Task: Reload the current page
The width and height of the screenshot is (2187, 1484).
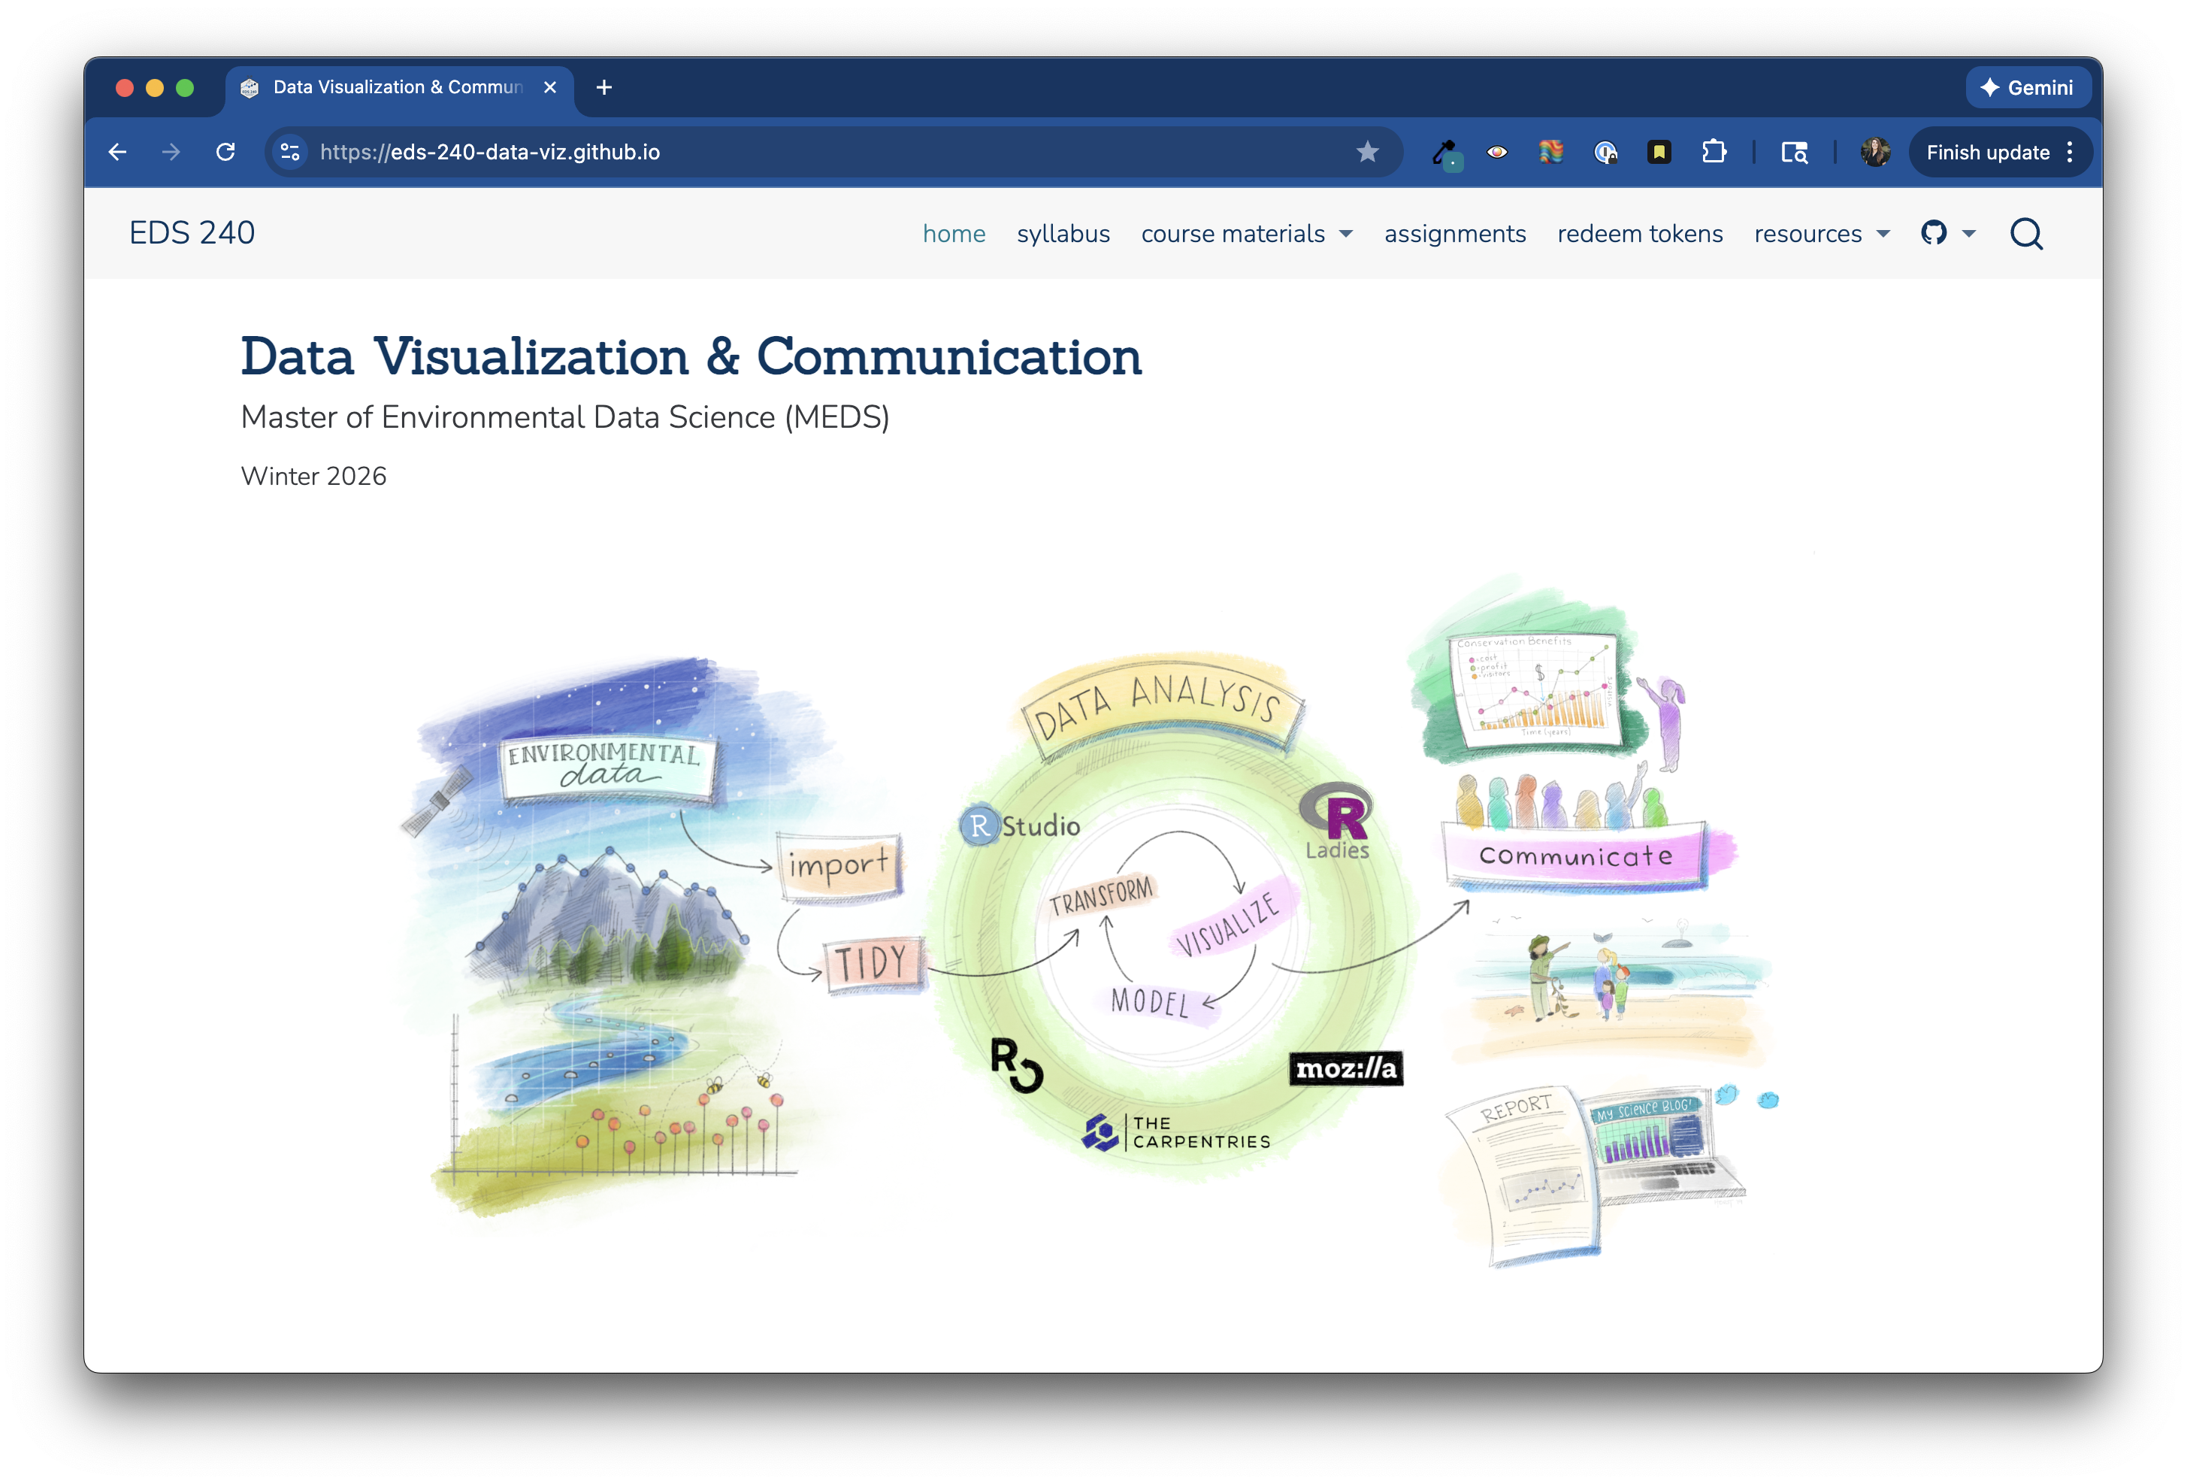Action: click(x=225, y=152)
